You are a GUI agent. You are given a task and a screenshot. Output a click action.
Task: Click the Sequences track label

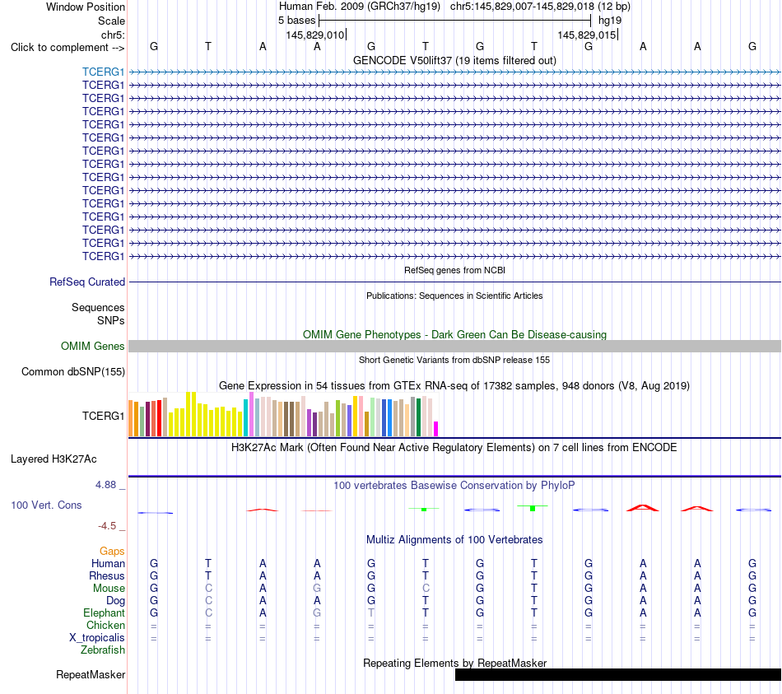coord(98,307)
